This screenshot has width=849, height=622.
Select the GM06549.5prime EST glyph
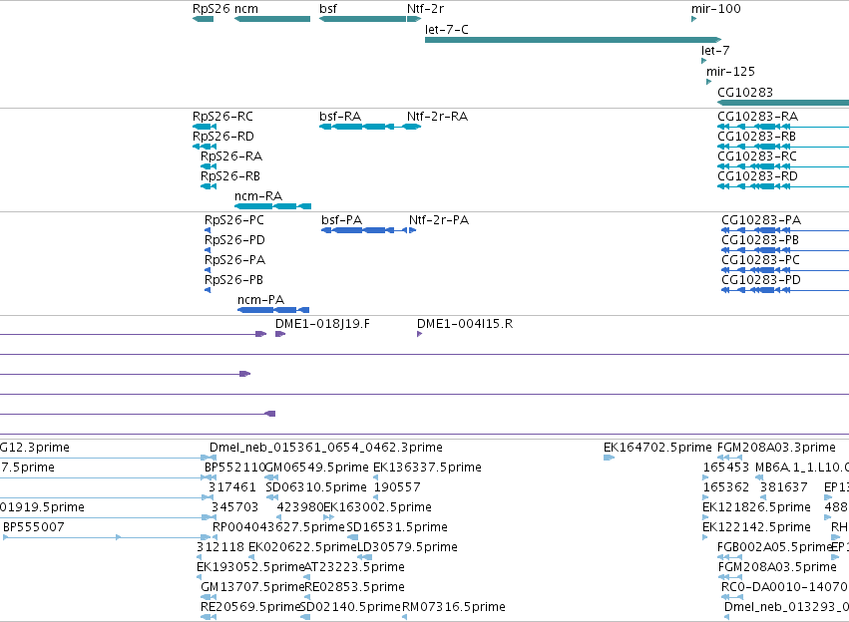coord(271,477)
